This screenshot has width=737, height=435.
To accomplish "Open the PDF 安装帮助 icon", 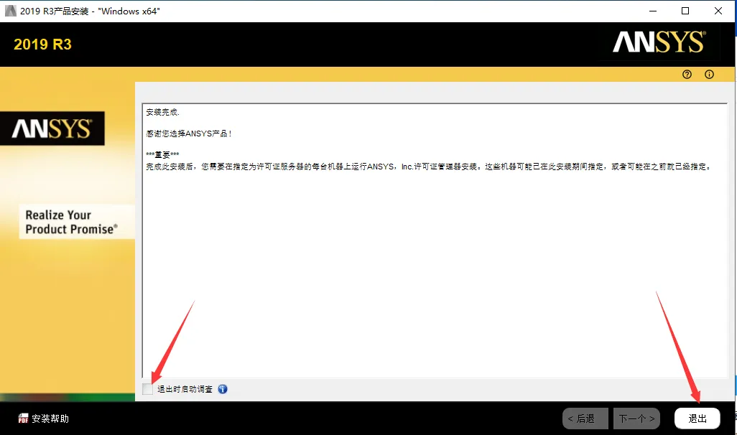I will (x=23, y=418).
